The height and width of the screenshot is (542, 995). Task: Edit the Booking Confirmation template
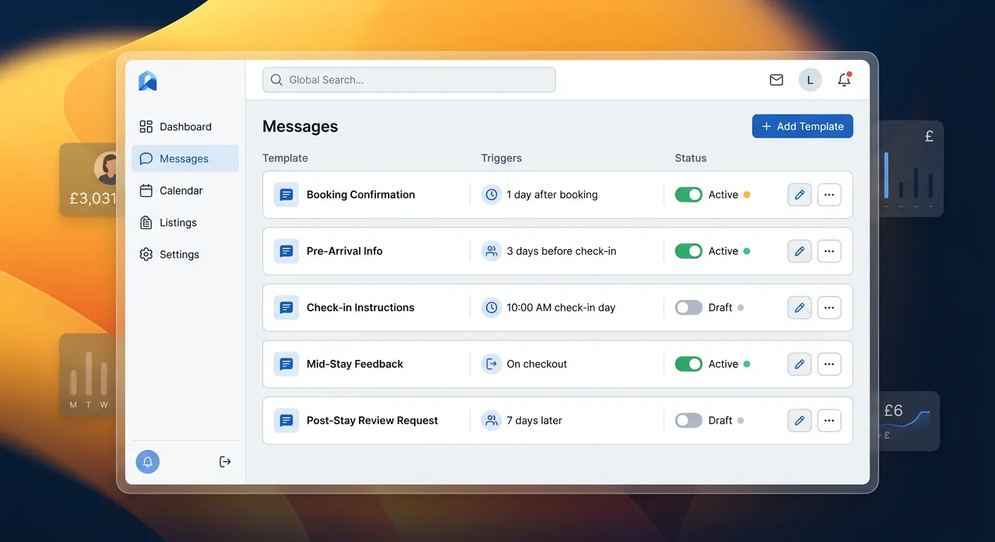(x=799, y=195)
